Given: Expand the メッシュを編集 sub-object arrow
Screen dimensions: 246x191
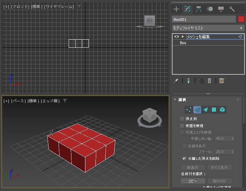Looking at the screenshot, I should pyautogui.click(x=183, y=37).
